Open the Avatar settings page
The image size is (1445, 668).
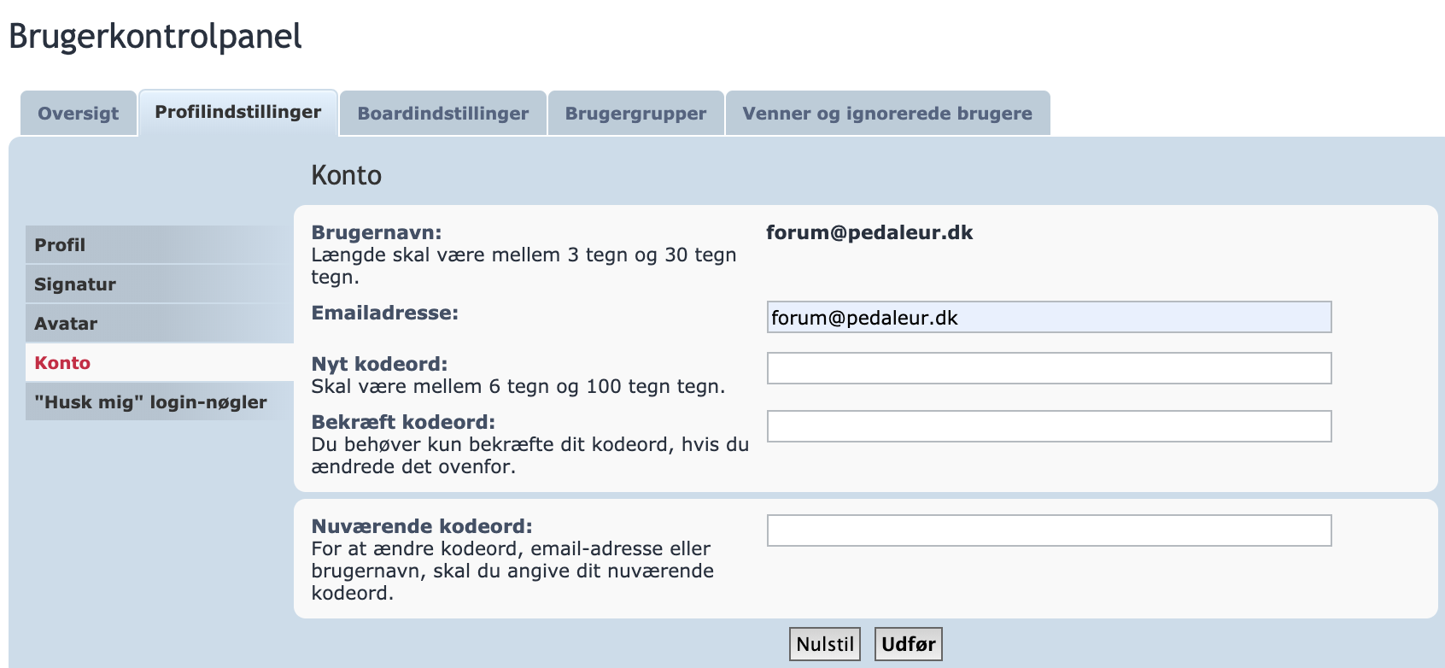(66, 324)
